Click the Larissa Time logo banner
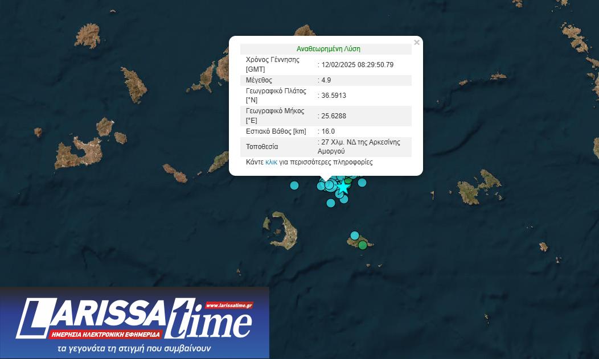The image size is (599, 359). tap(134, 321)
